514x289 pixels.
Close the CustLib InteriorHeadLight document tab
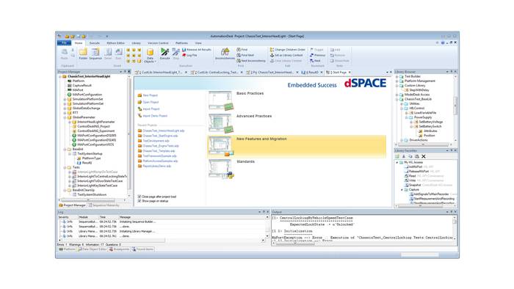pyautogui.click(x=187, y=73)
